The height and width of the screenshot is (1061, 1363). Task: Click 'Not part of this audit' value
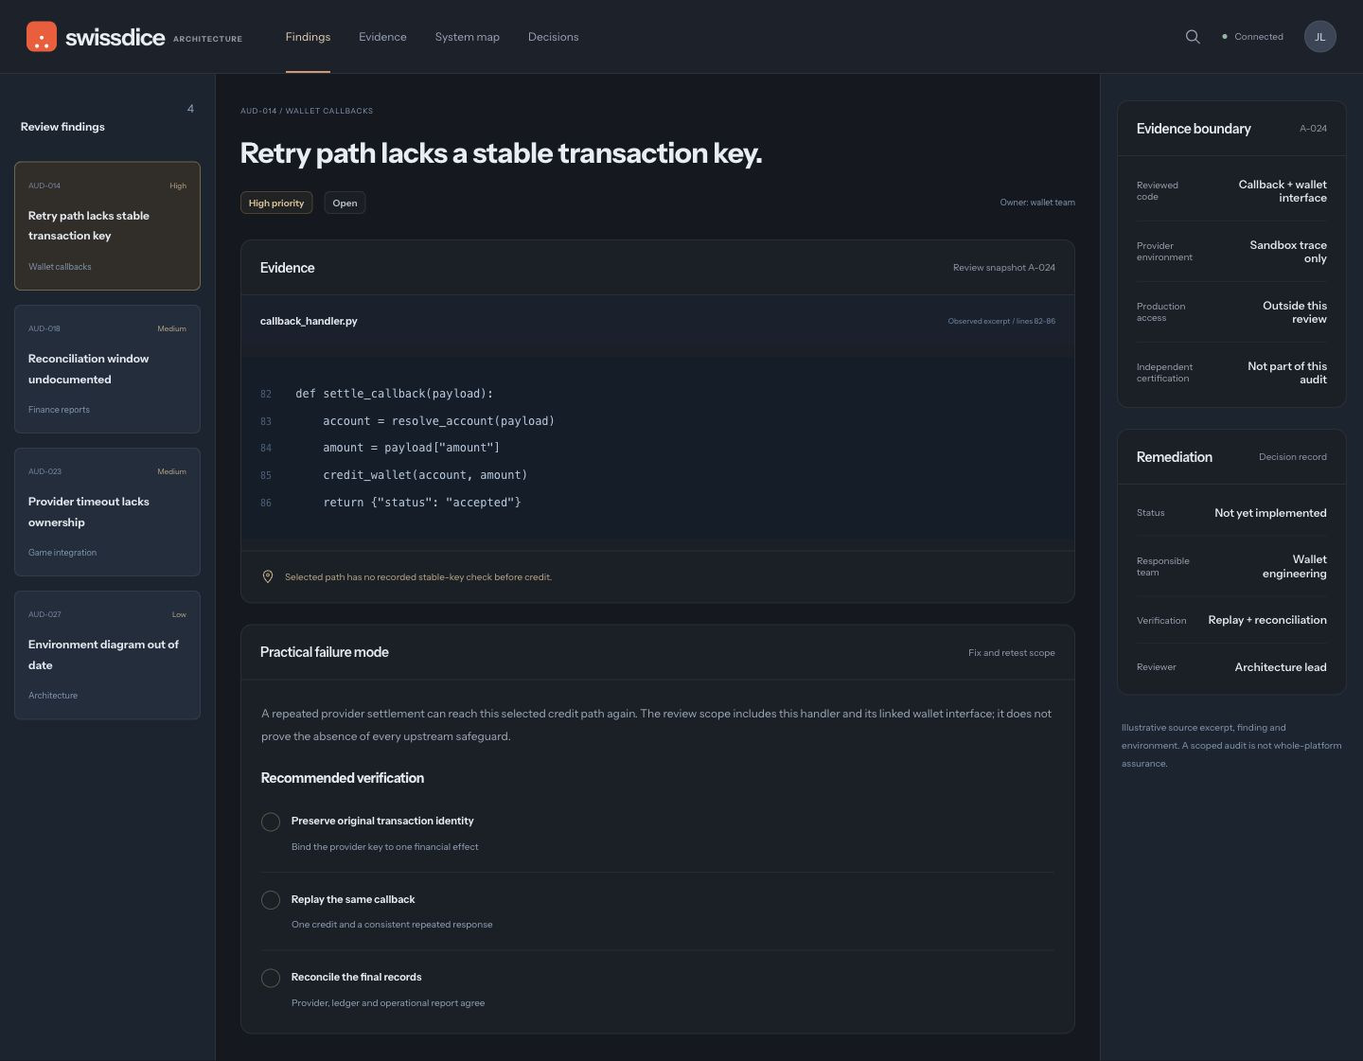[x=1286, y=373]
